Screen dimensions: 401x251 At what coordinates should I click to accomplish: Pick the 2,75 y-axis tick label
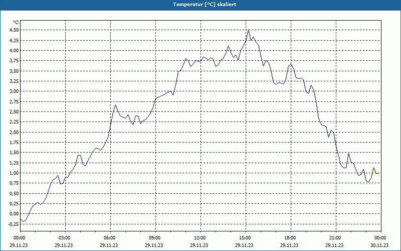click(15, 102)
